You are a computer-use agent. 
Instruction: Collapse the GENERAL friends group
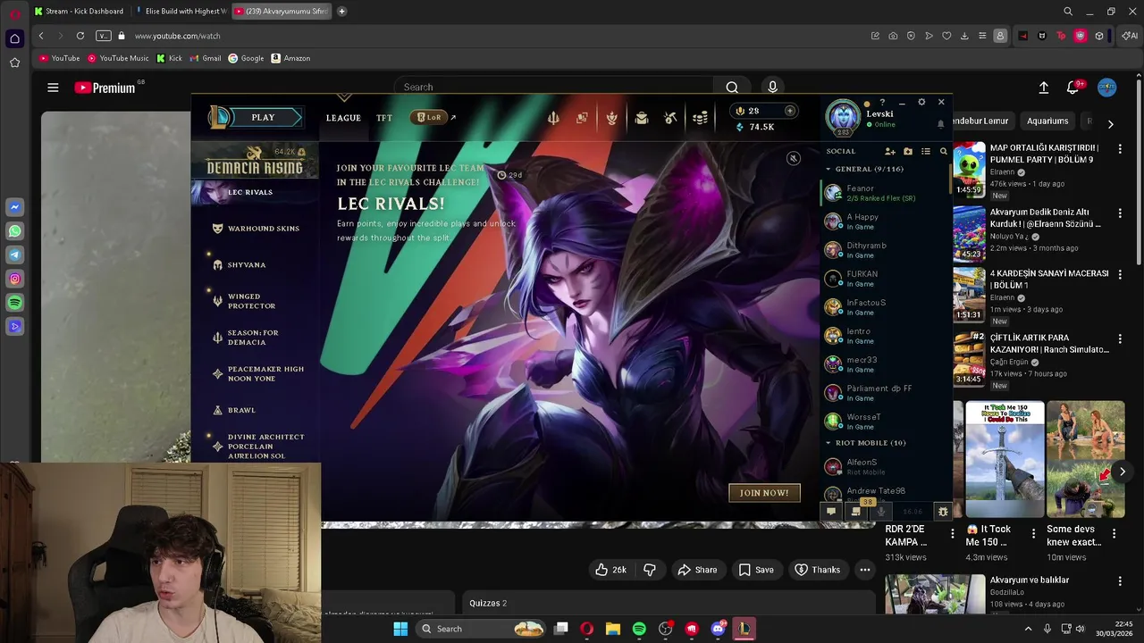pyautogui.click(x=828, y=169)
